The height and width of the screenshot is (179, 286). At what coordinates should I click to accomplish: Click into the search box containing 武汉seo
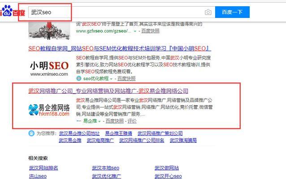117,12
